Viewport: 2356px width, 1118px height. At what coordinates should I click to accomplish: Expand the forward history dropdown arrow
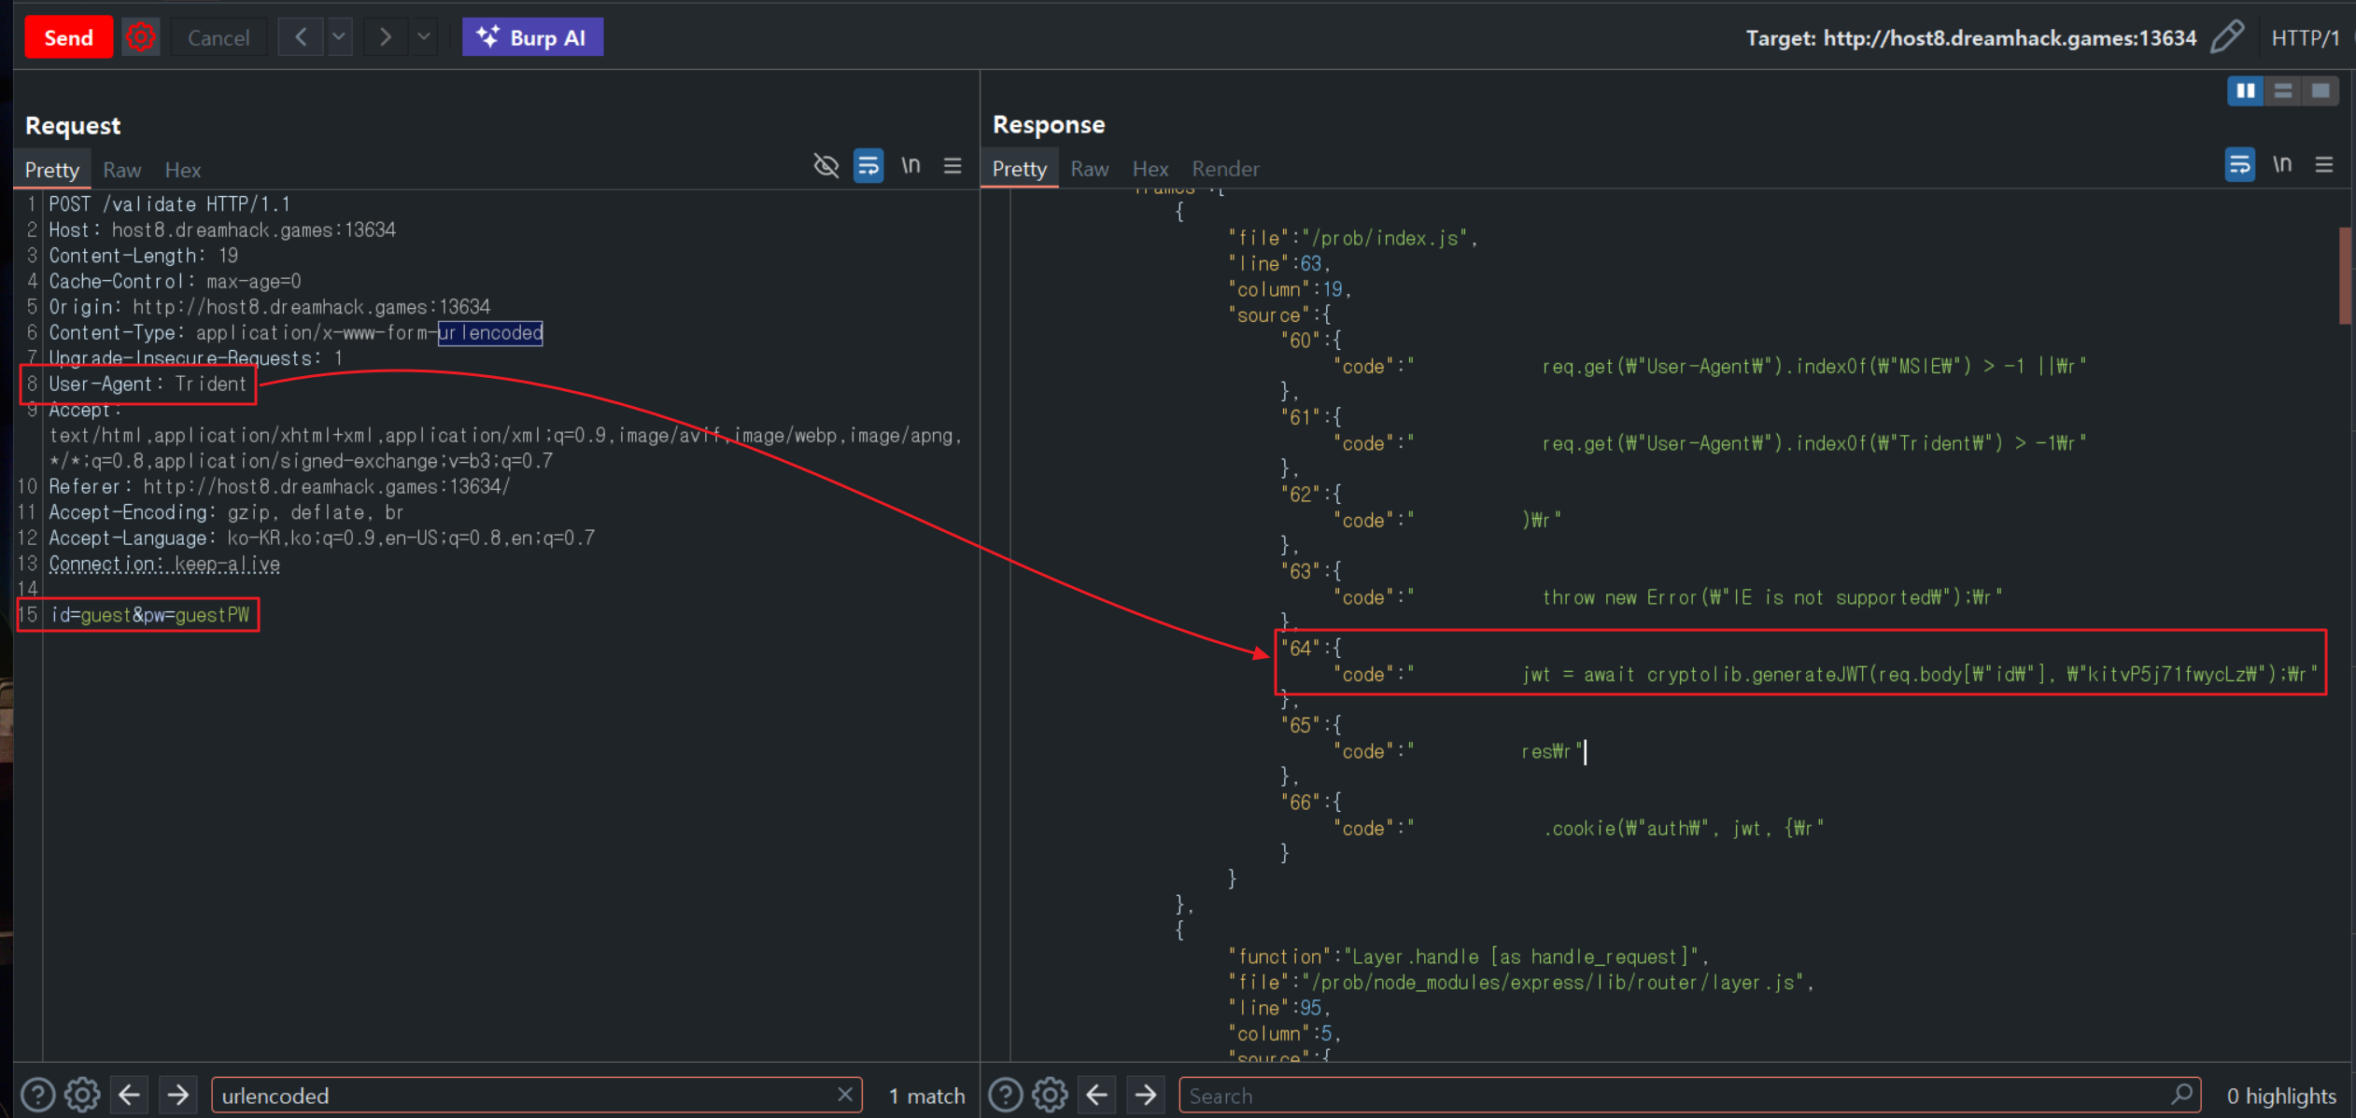pos(424,37)
